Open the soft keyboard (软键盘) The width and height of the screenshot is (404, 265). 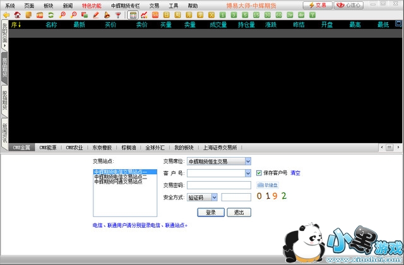click(267, 185)
